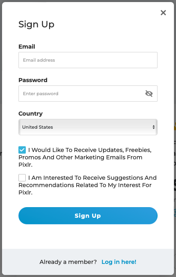Click the marketing emails label text

tap(85, 157)
